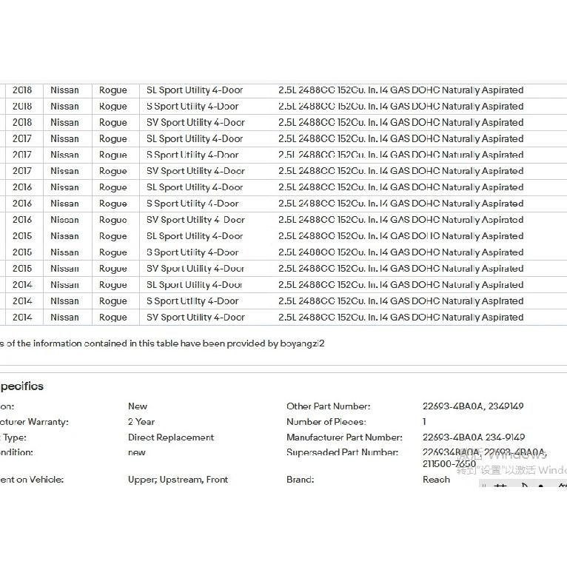This screenshot has height=567, width=567.
Task: Click the lowercase "new" condition value
Action: click(x=137, y=453)
